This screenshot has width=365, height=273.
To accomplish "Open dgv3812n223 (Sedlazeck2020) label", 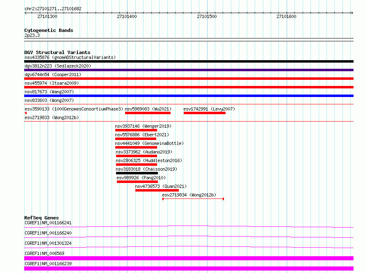I will [58, 66].
